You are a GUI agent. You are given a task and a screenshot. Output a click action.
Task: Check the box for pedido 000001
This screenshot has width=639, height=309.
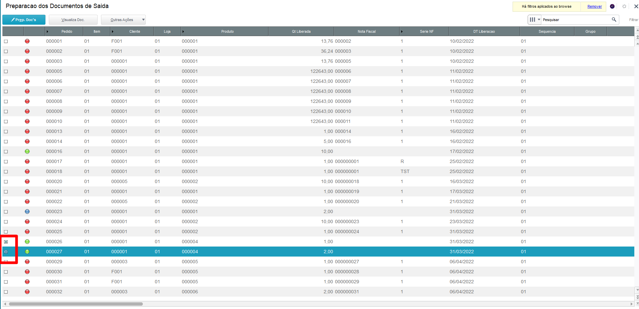click(6, 41)
